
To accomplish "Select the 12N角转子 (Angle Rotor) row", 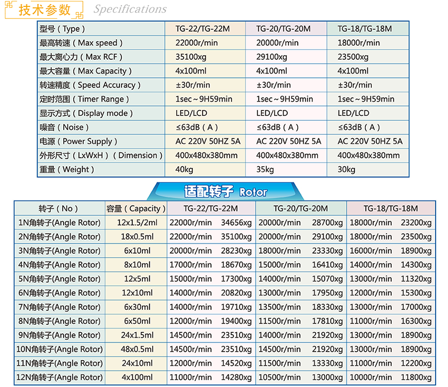I will point(59,378).
